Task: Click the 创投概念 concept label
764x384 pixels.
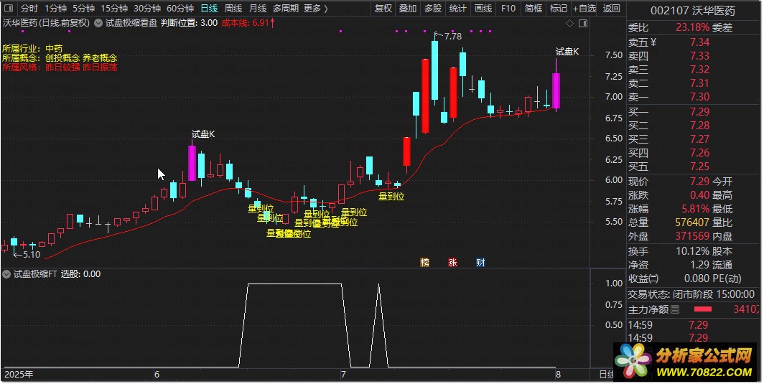Action: pos(62,58)
